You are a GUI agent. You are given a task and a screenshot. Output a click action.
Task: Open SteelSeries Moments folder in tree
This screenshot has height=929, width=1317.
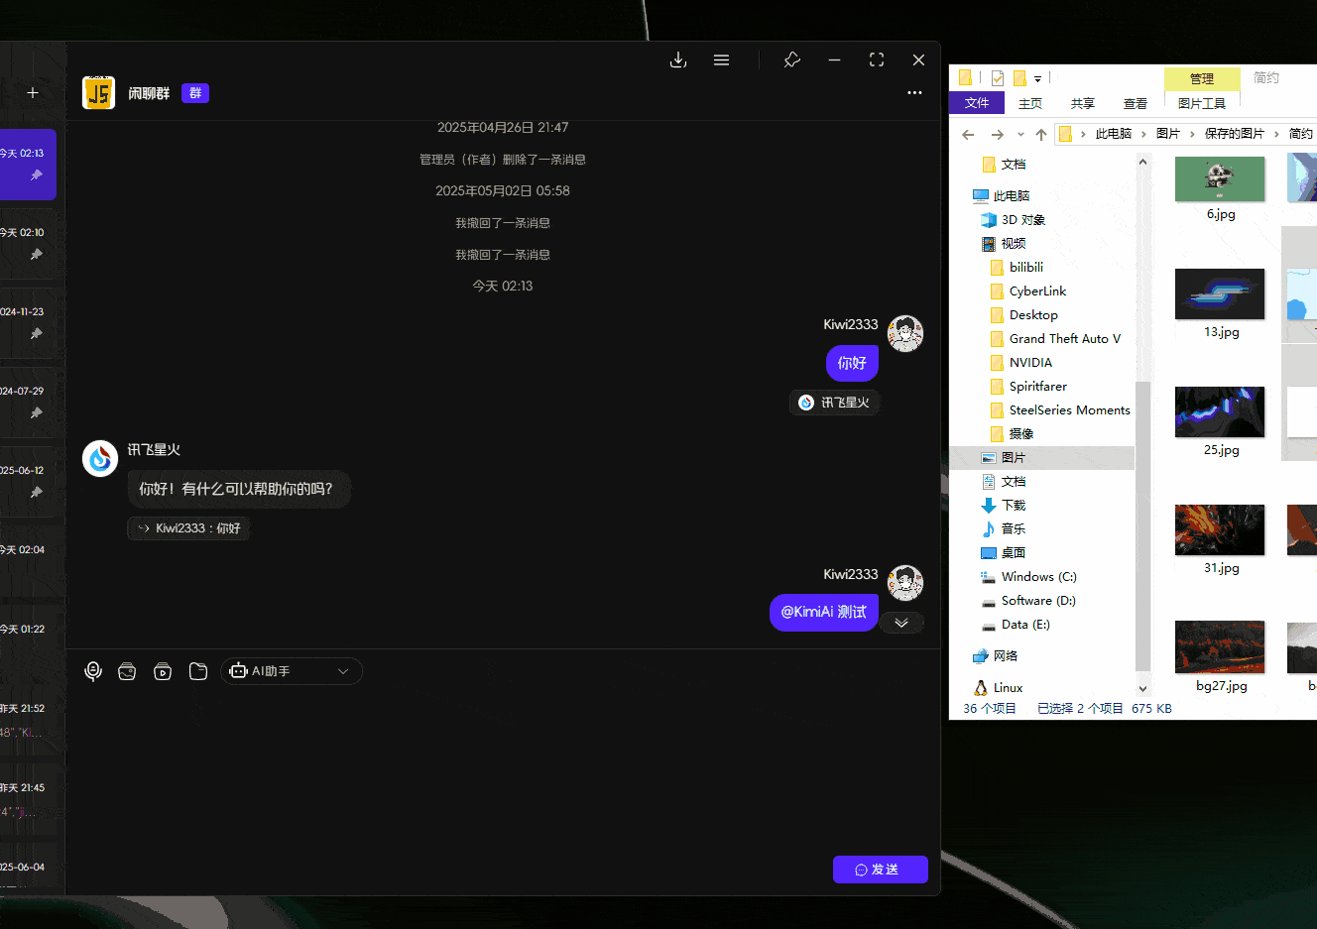click(x=1069, y=410)
